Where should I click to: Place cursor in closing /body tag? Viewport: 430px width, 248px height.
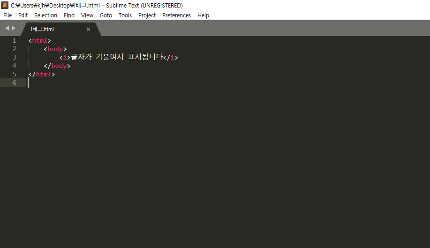click(57, 66)
